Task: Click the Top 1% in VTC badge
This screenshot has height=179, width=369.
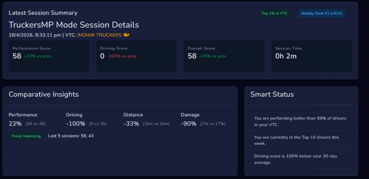Action: (274, 13)
